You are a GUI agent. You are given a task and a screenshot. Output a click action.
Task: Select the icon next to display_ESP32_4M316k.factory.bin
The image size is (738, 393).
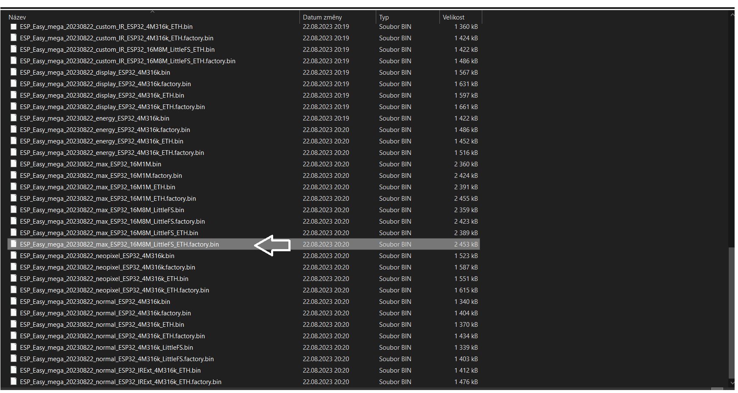(14, 84)
